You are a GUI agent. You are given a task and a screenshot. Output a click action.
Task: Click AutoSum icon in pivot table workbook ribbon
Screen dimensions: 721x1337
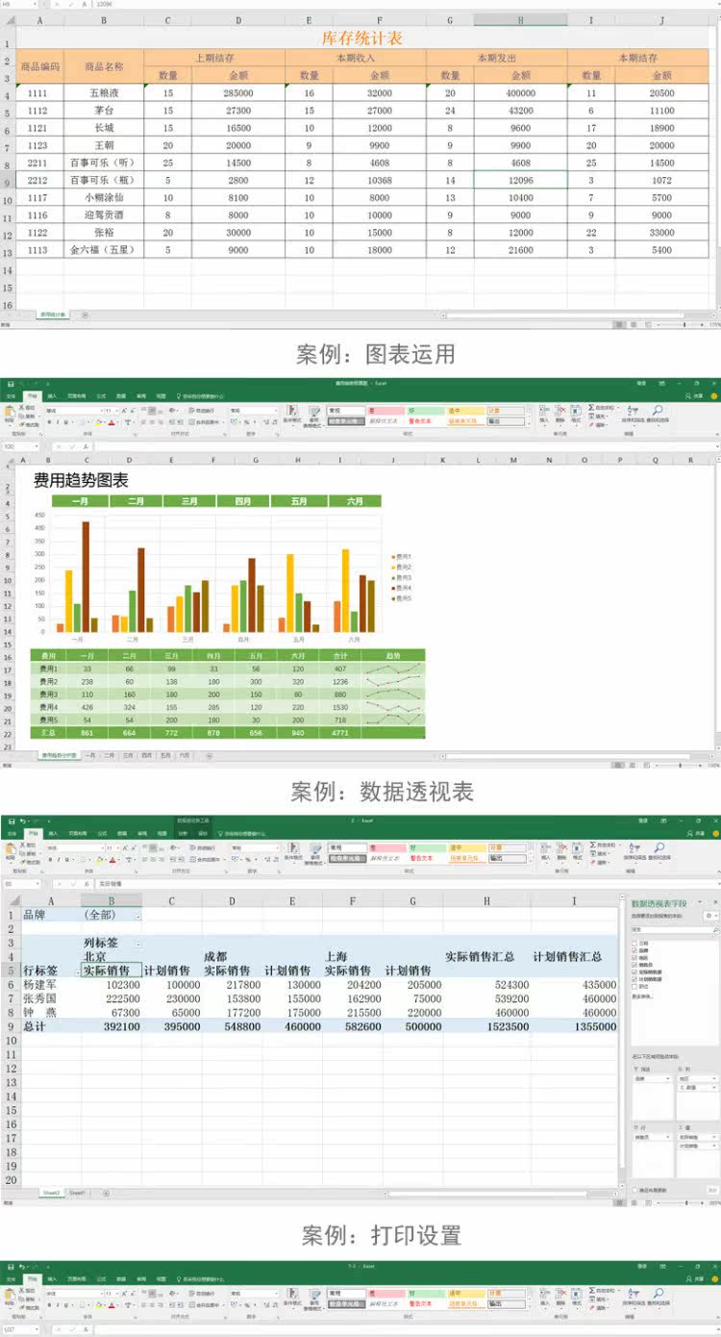[x=591, y=845]
